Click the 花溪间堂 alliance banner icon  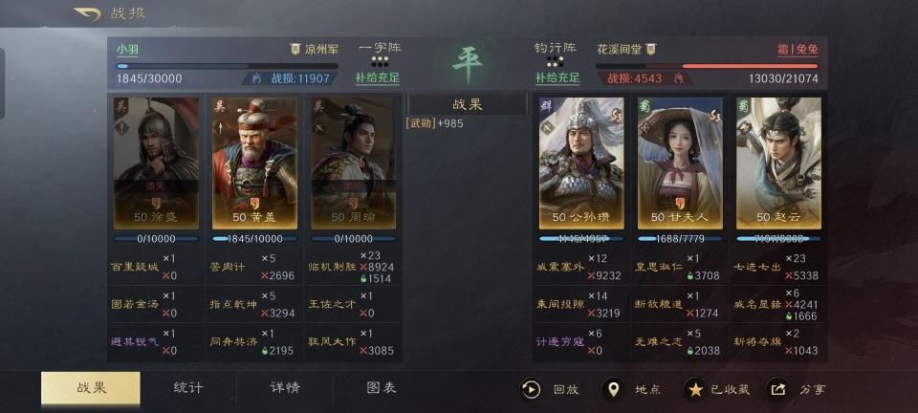pos(650,49)
